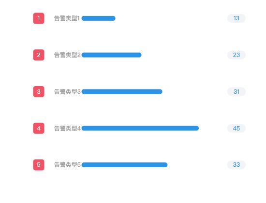The width and height of the screenshot is (266, 203).
Task: Click the count pill showing 31
Action: pos(236,91)
